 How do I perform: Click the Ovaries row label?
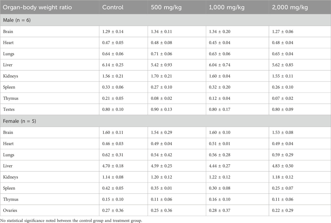tap(10, 210)
